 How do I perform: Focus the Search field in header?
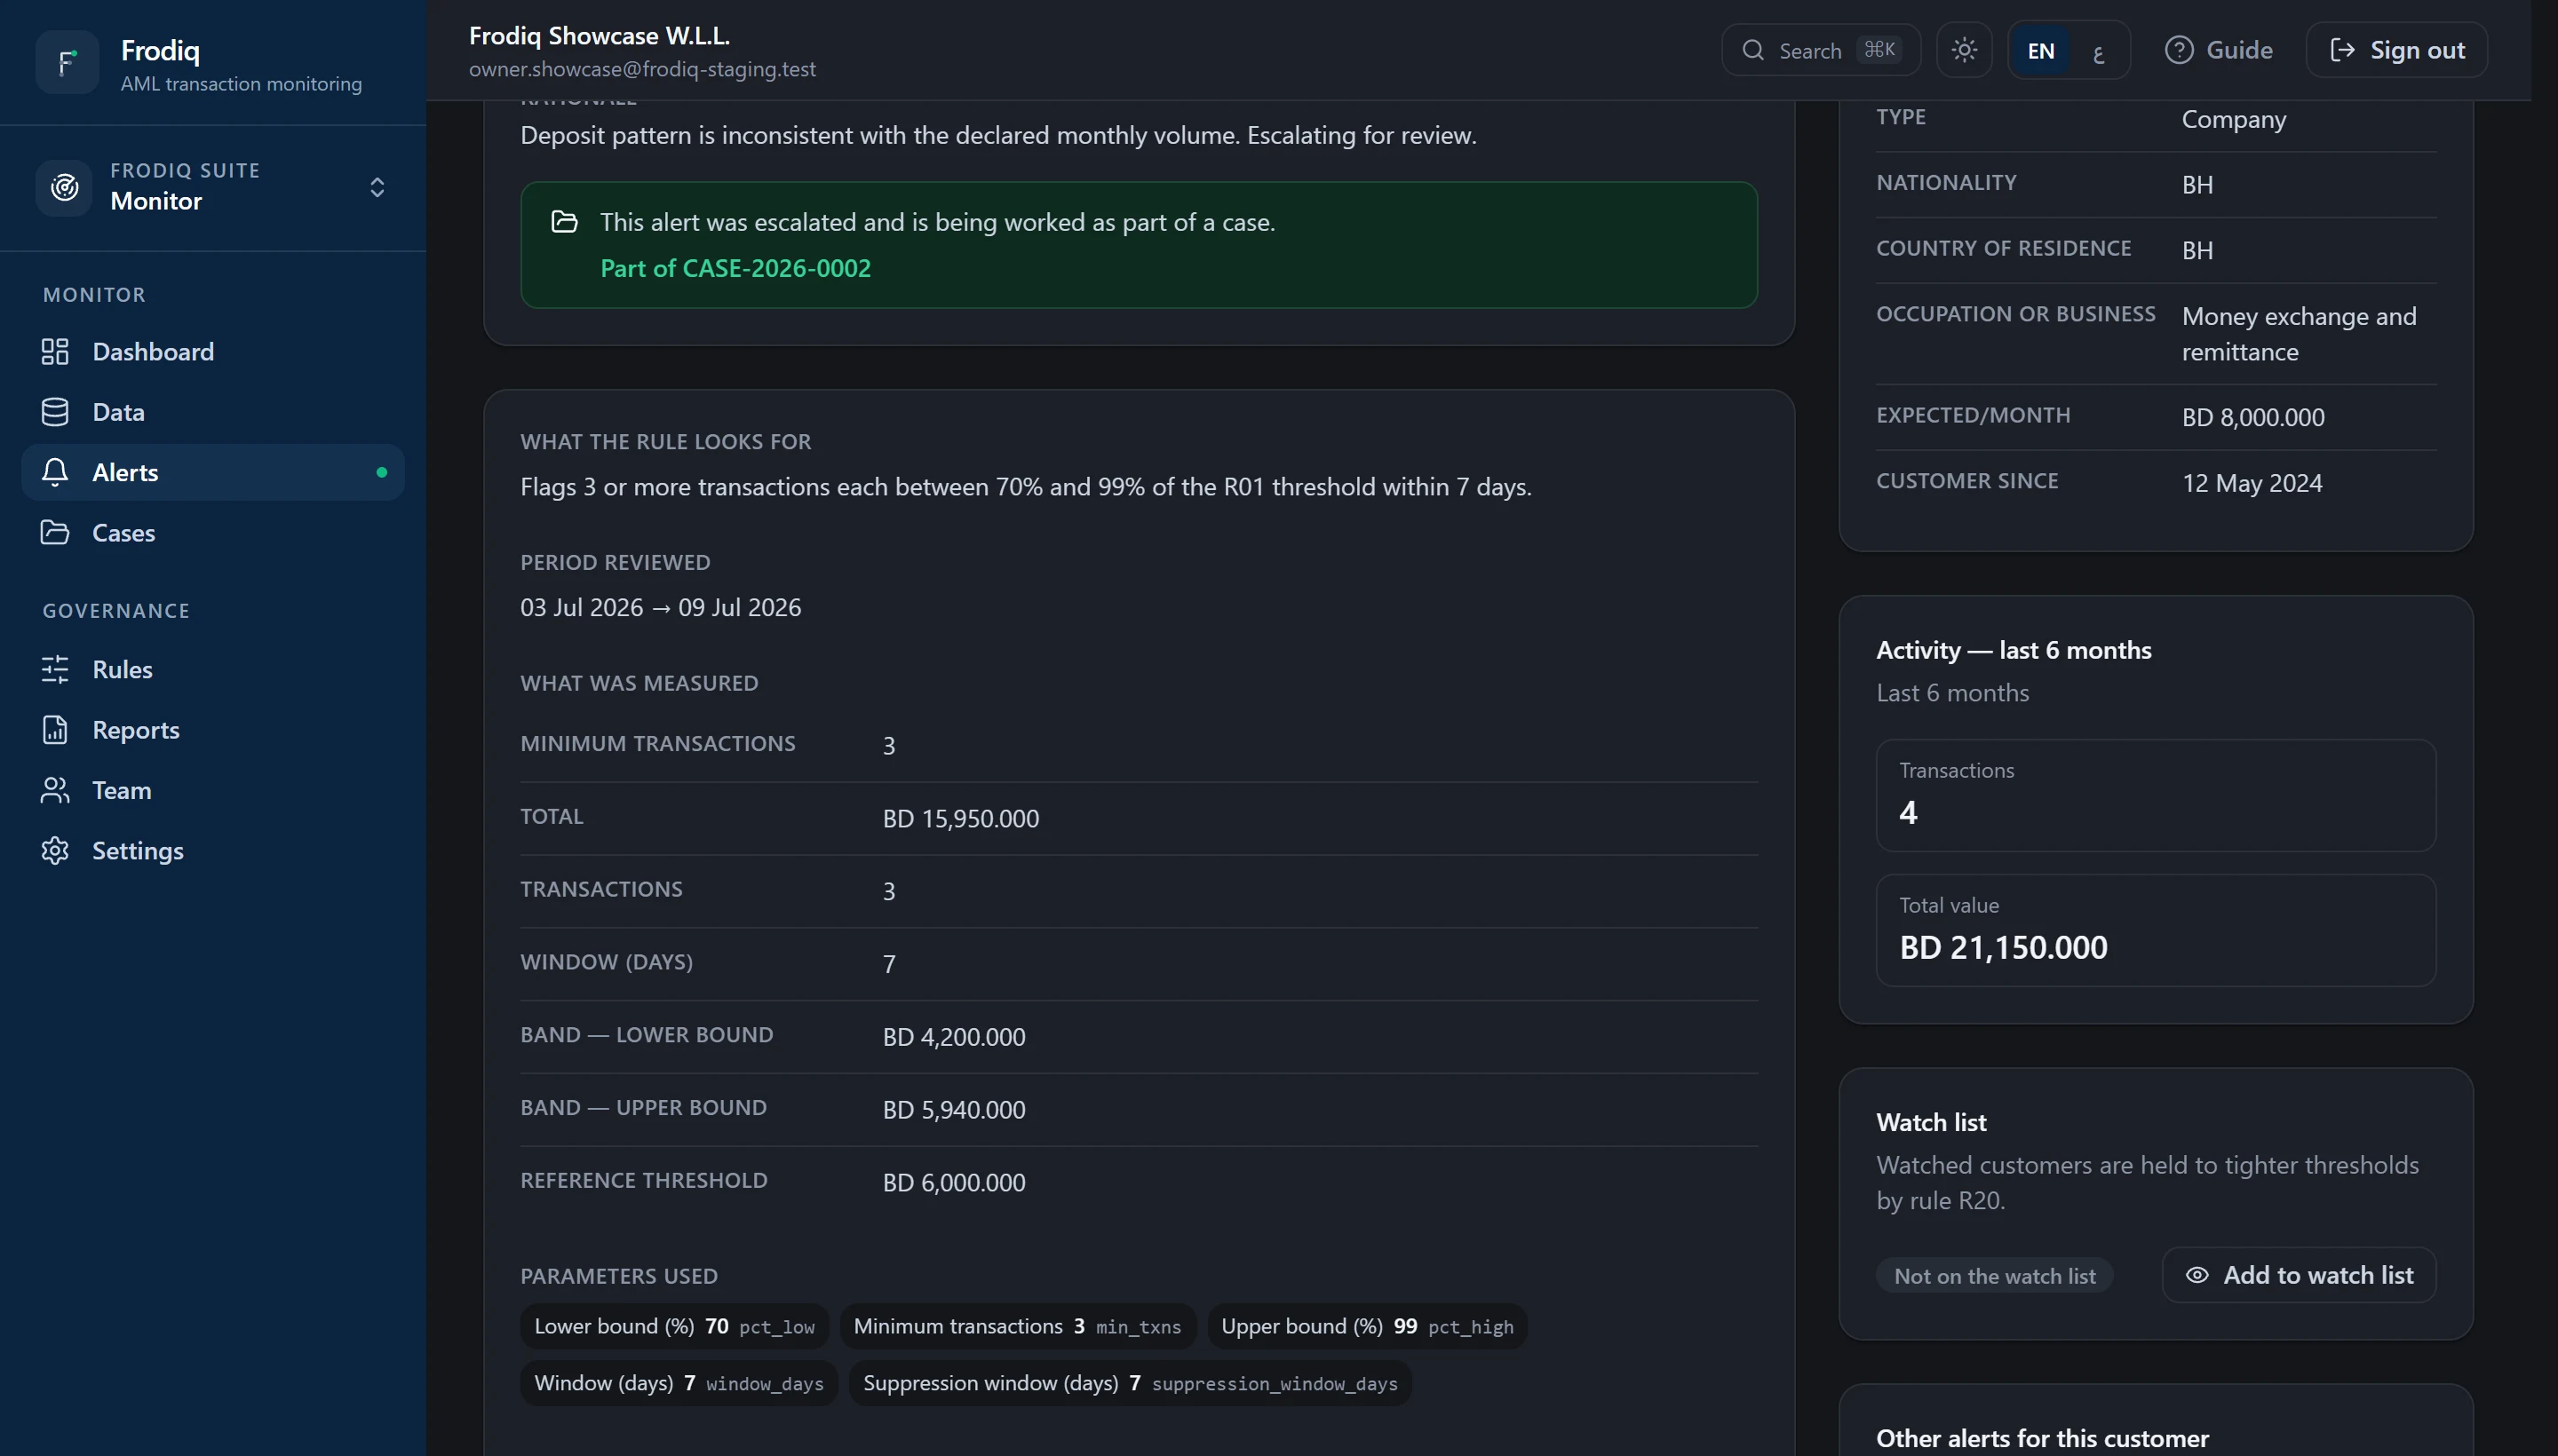coord(1821,50)
